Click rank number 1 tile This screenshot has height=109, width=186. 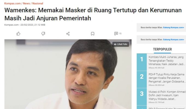tap(142, 62)
